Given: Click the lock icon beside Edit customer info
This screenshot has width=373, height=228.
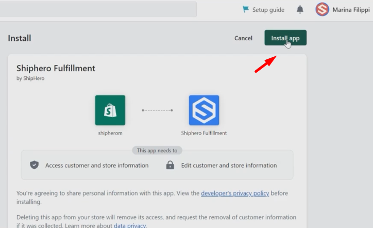Looking at the screenshot, I should pos(170,165).
